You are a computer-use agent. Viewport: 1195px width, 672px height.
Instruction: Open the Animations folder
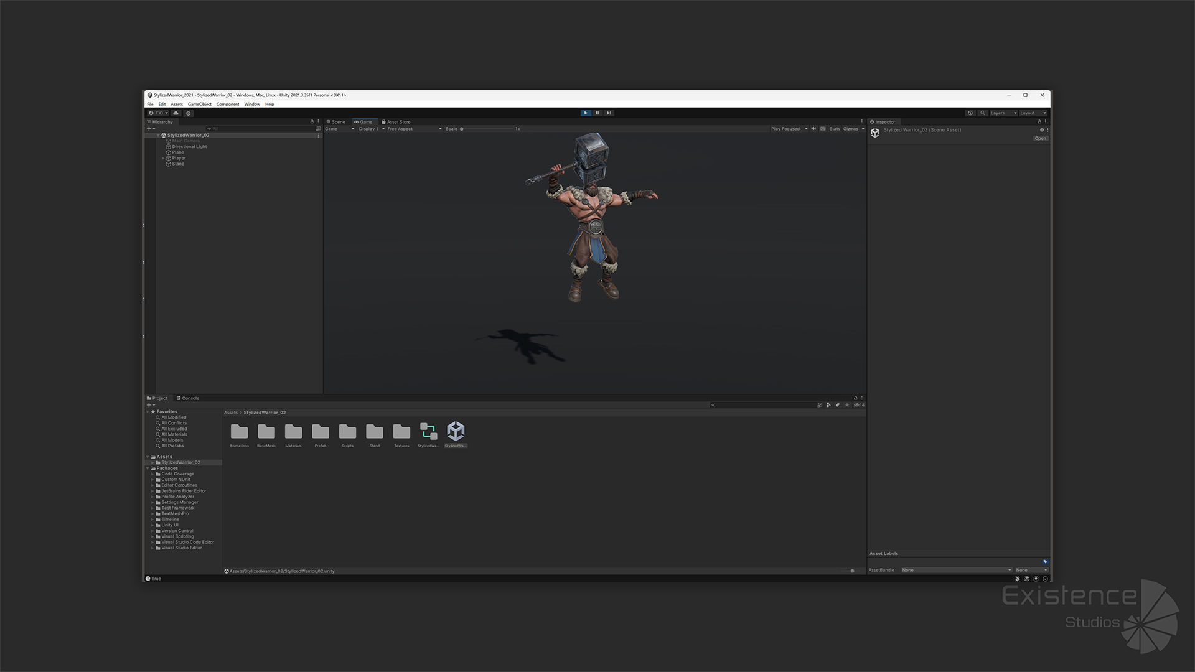[239, 435]
